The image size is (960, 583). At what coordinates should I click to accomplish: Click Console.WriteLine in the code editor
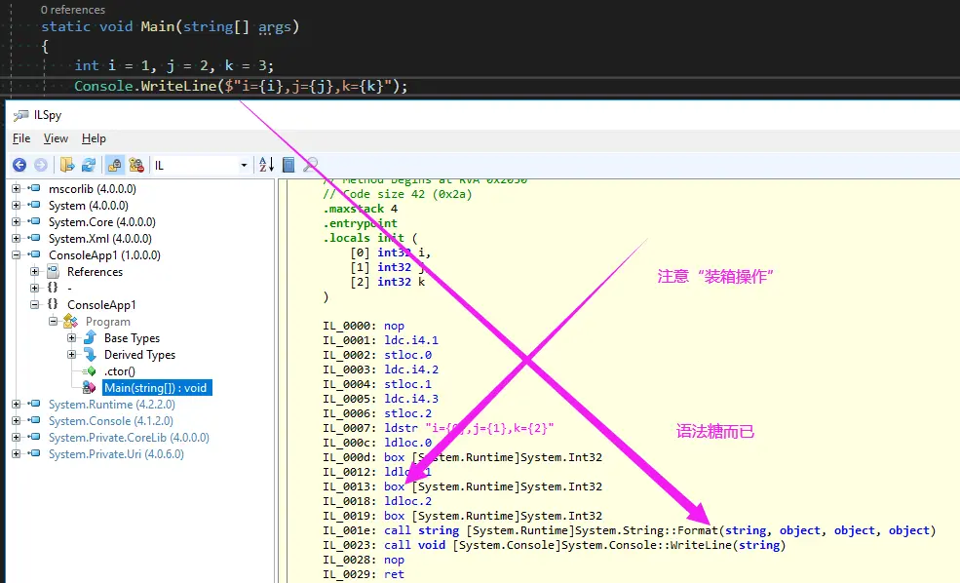click(x=145, y=86)
